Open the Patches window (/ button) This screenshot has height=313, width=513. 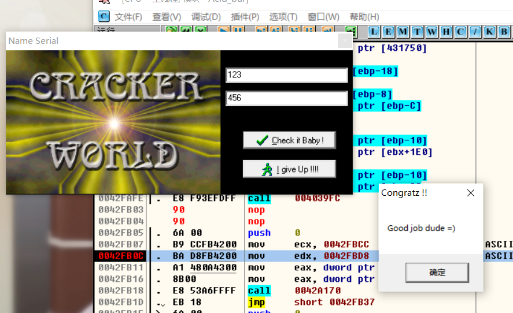click(x=475, y=32)
